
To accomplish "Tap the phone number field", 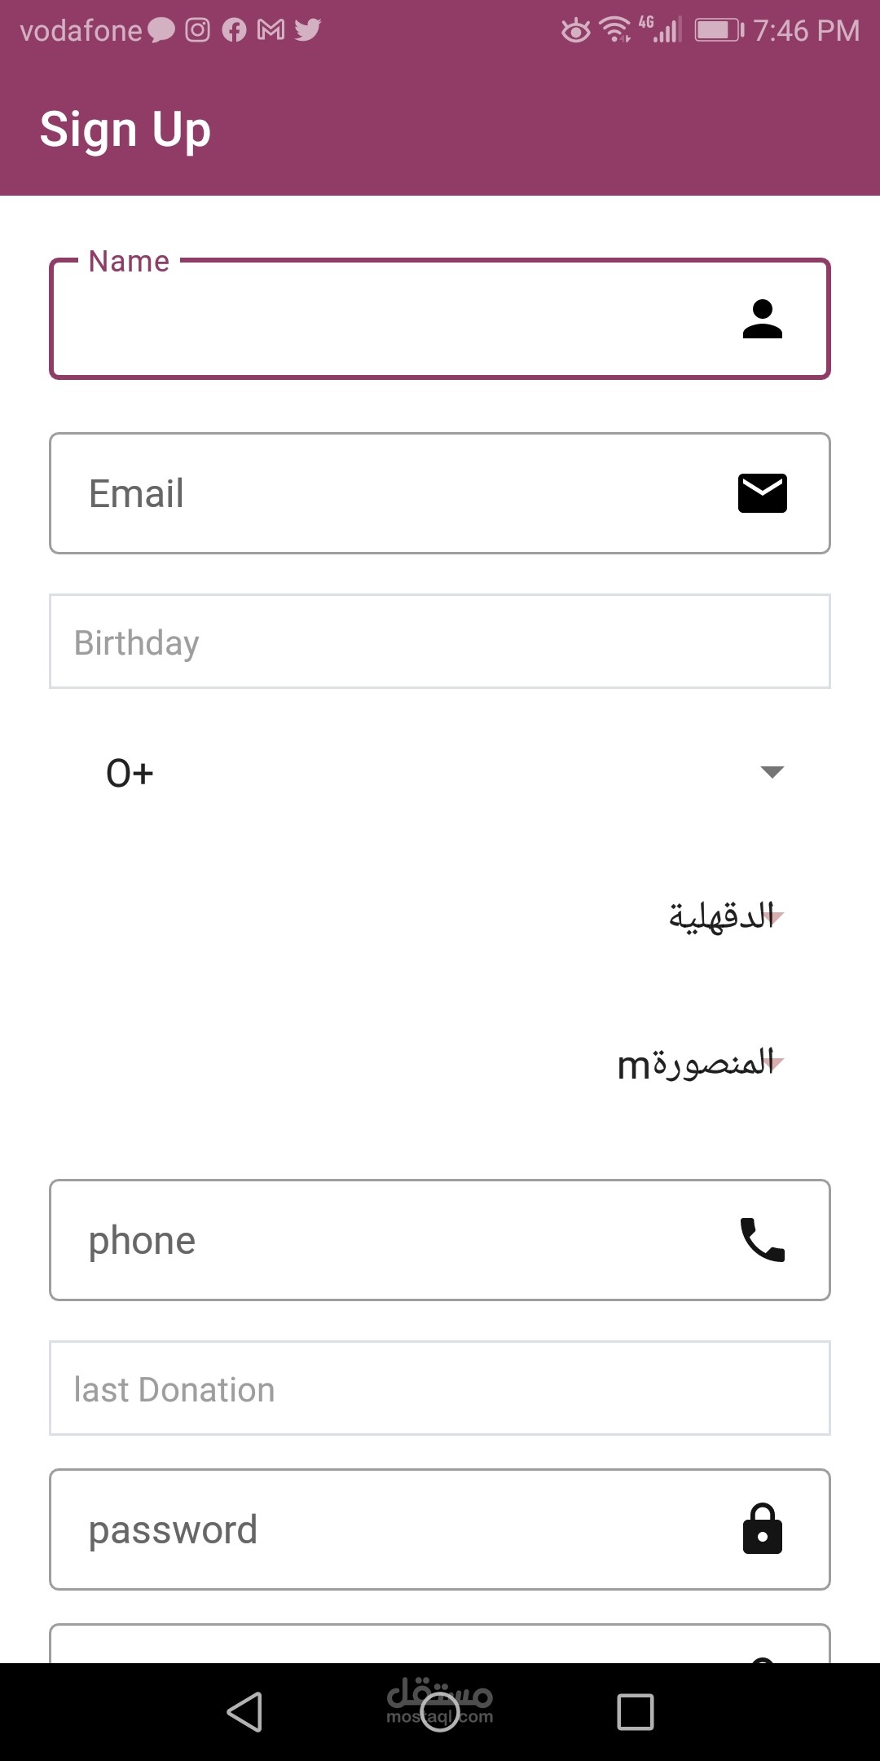I will tap(391, 1240).
